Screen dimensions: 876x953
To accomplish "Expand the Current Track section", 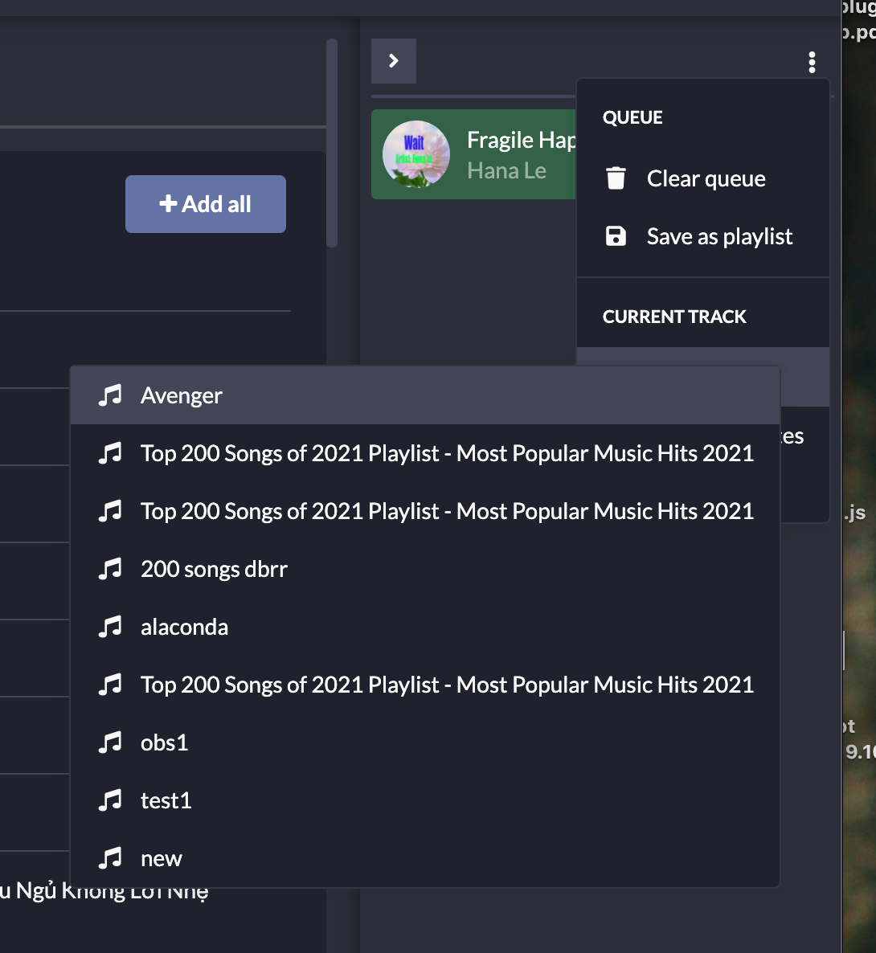I will click(675, 316).
